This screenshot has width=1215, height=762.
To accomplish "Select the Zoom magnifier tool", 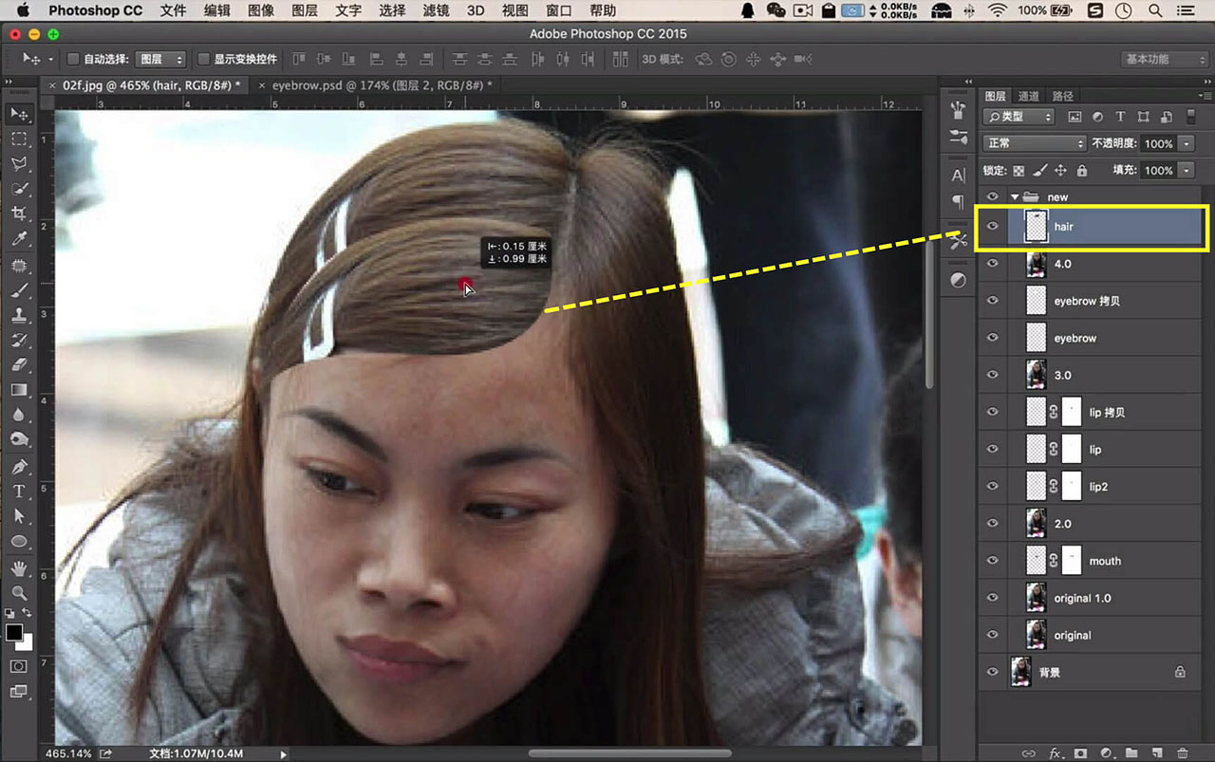I will click(x=19, y=592).
